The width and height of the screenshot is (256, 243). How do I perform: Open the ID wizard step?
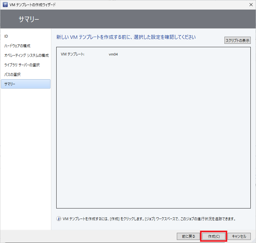[x=6, y=36]
